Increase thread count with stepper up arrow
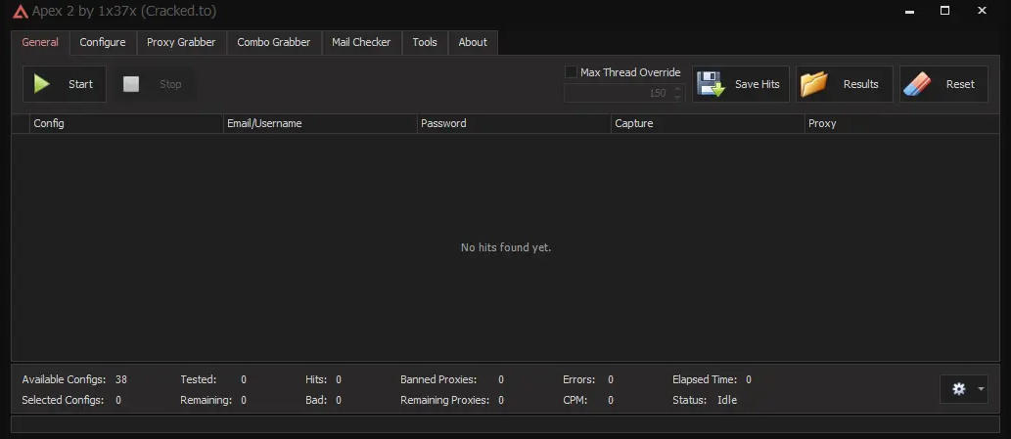 pos(677,89)
